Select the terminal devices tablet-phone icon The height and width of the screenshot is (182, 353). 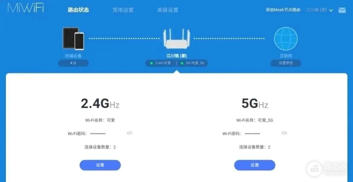(x=73, y=39)
